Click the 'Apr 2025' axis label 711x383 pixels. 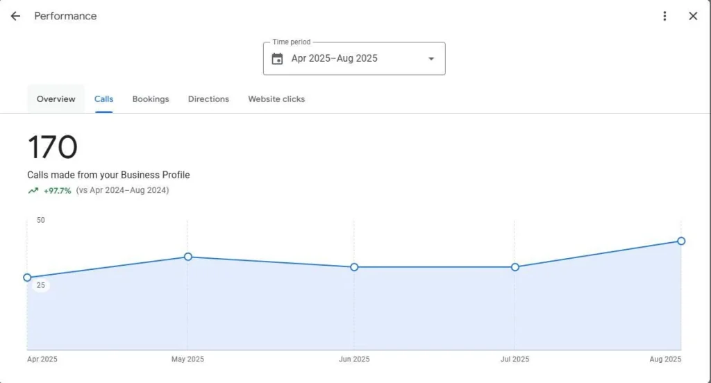(42, 359)
